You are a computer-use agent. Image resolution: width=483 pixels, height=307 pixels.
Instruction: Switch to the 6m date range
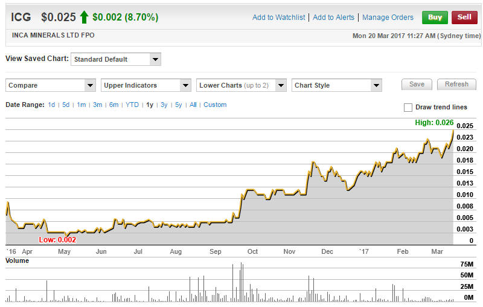click(x=114, y=105)
